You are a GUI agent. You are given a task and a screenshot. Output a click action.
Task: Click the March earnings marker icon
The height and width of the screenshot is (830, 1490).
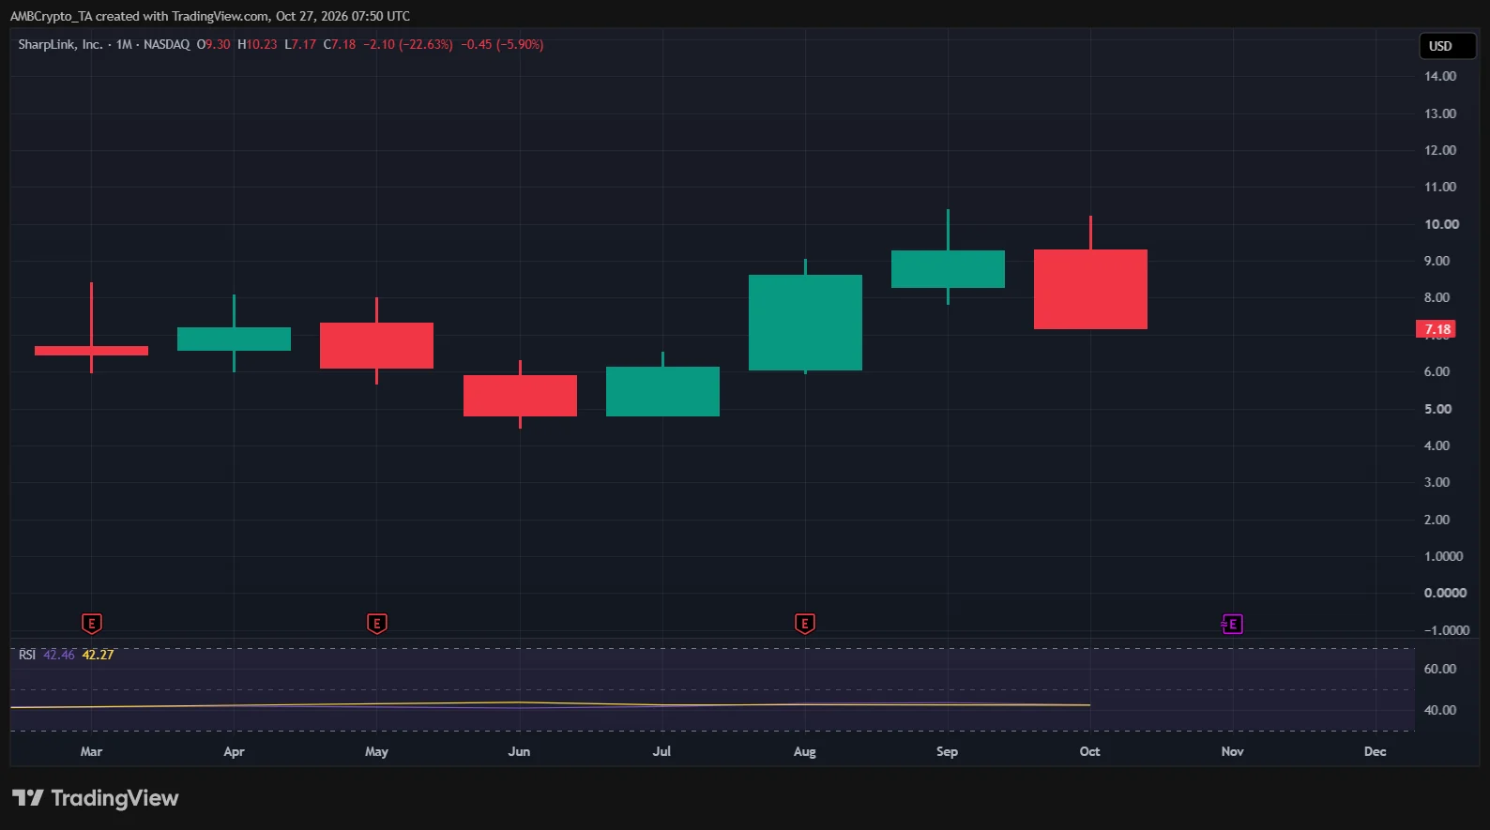pos(91,624)
